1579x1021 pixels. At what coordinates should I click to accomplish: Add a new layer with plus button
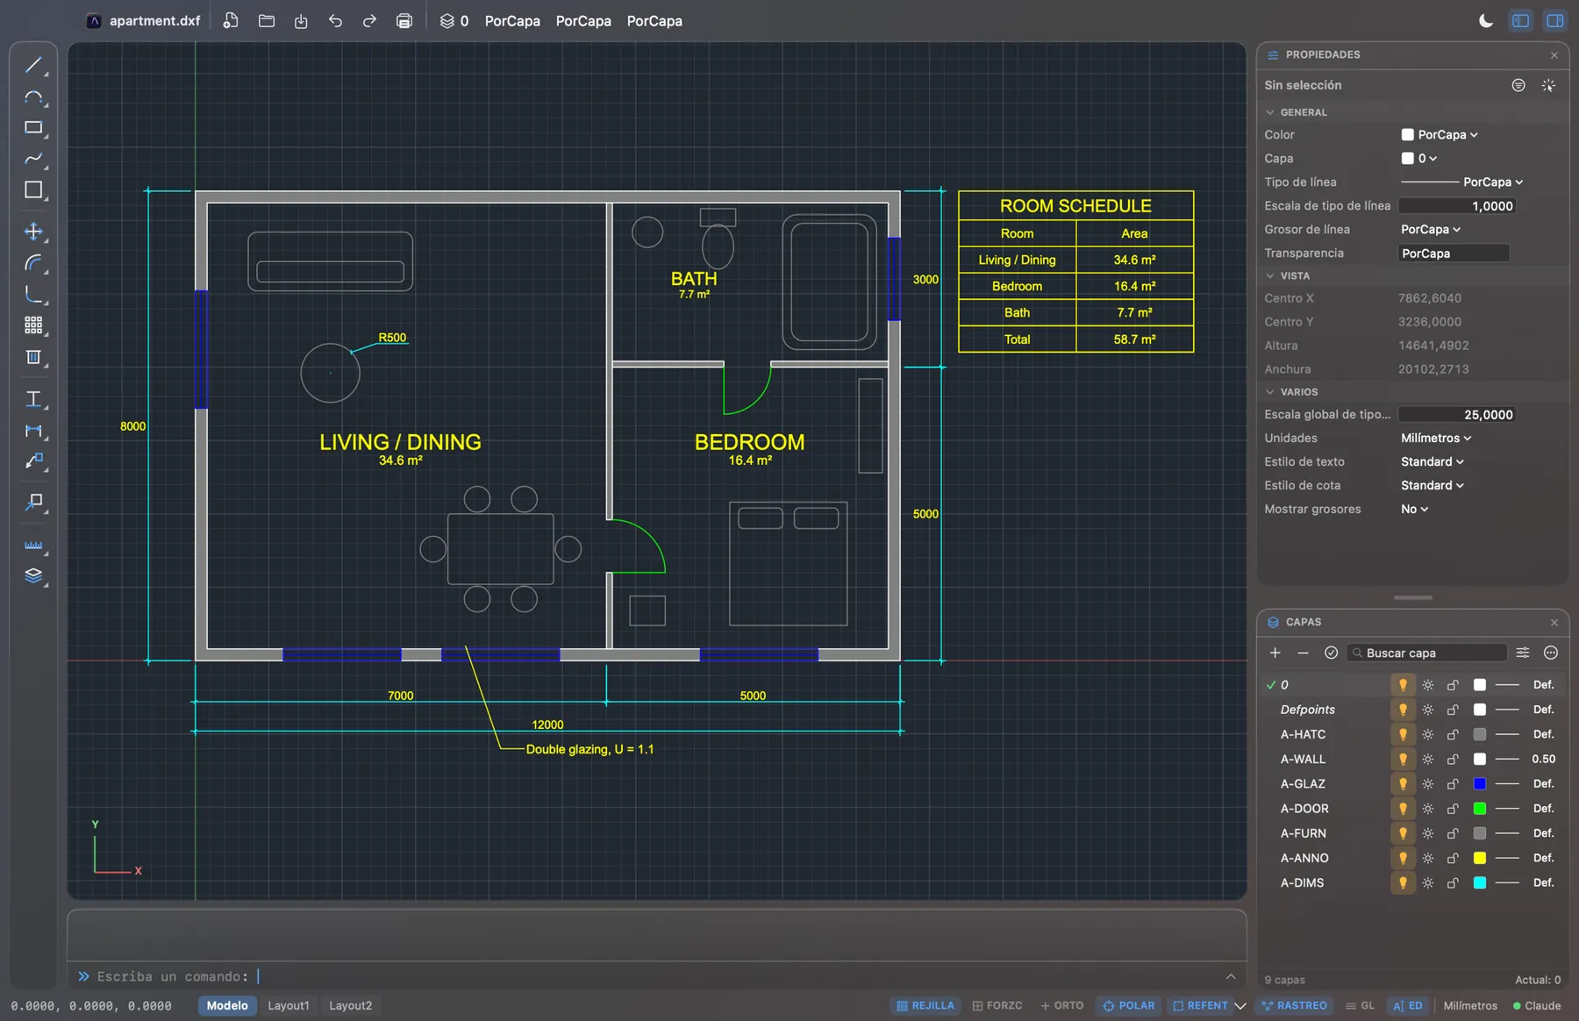coord(1275,653)
